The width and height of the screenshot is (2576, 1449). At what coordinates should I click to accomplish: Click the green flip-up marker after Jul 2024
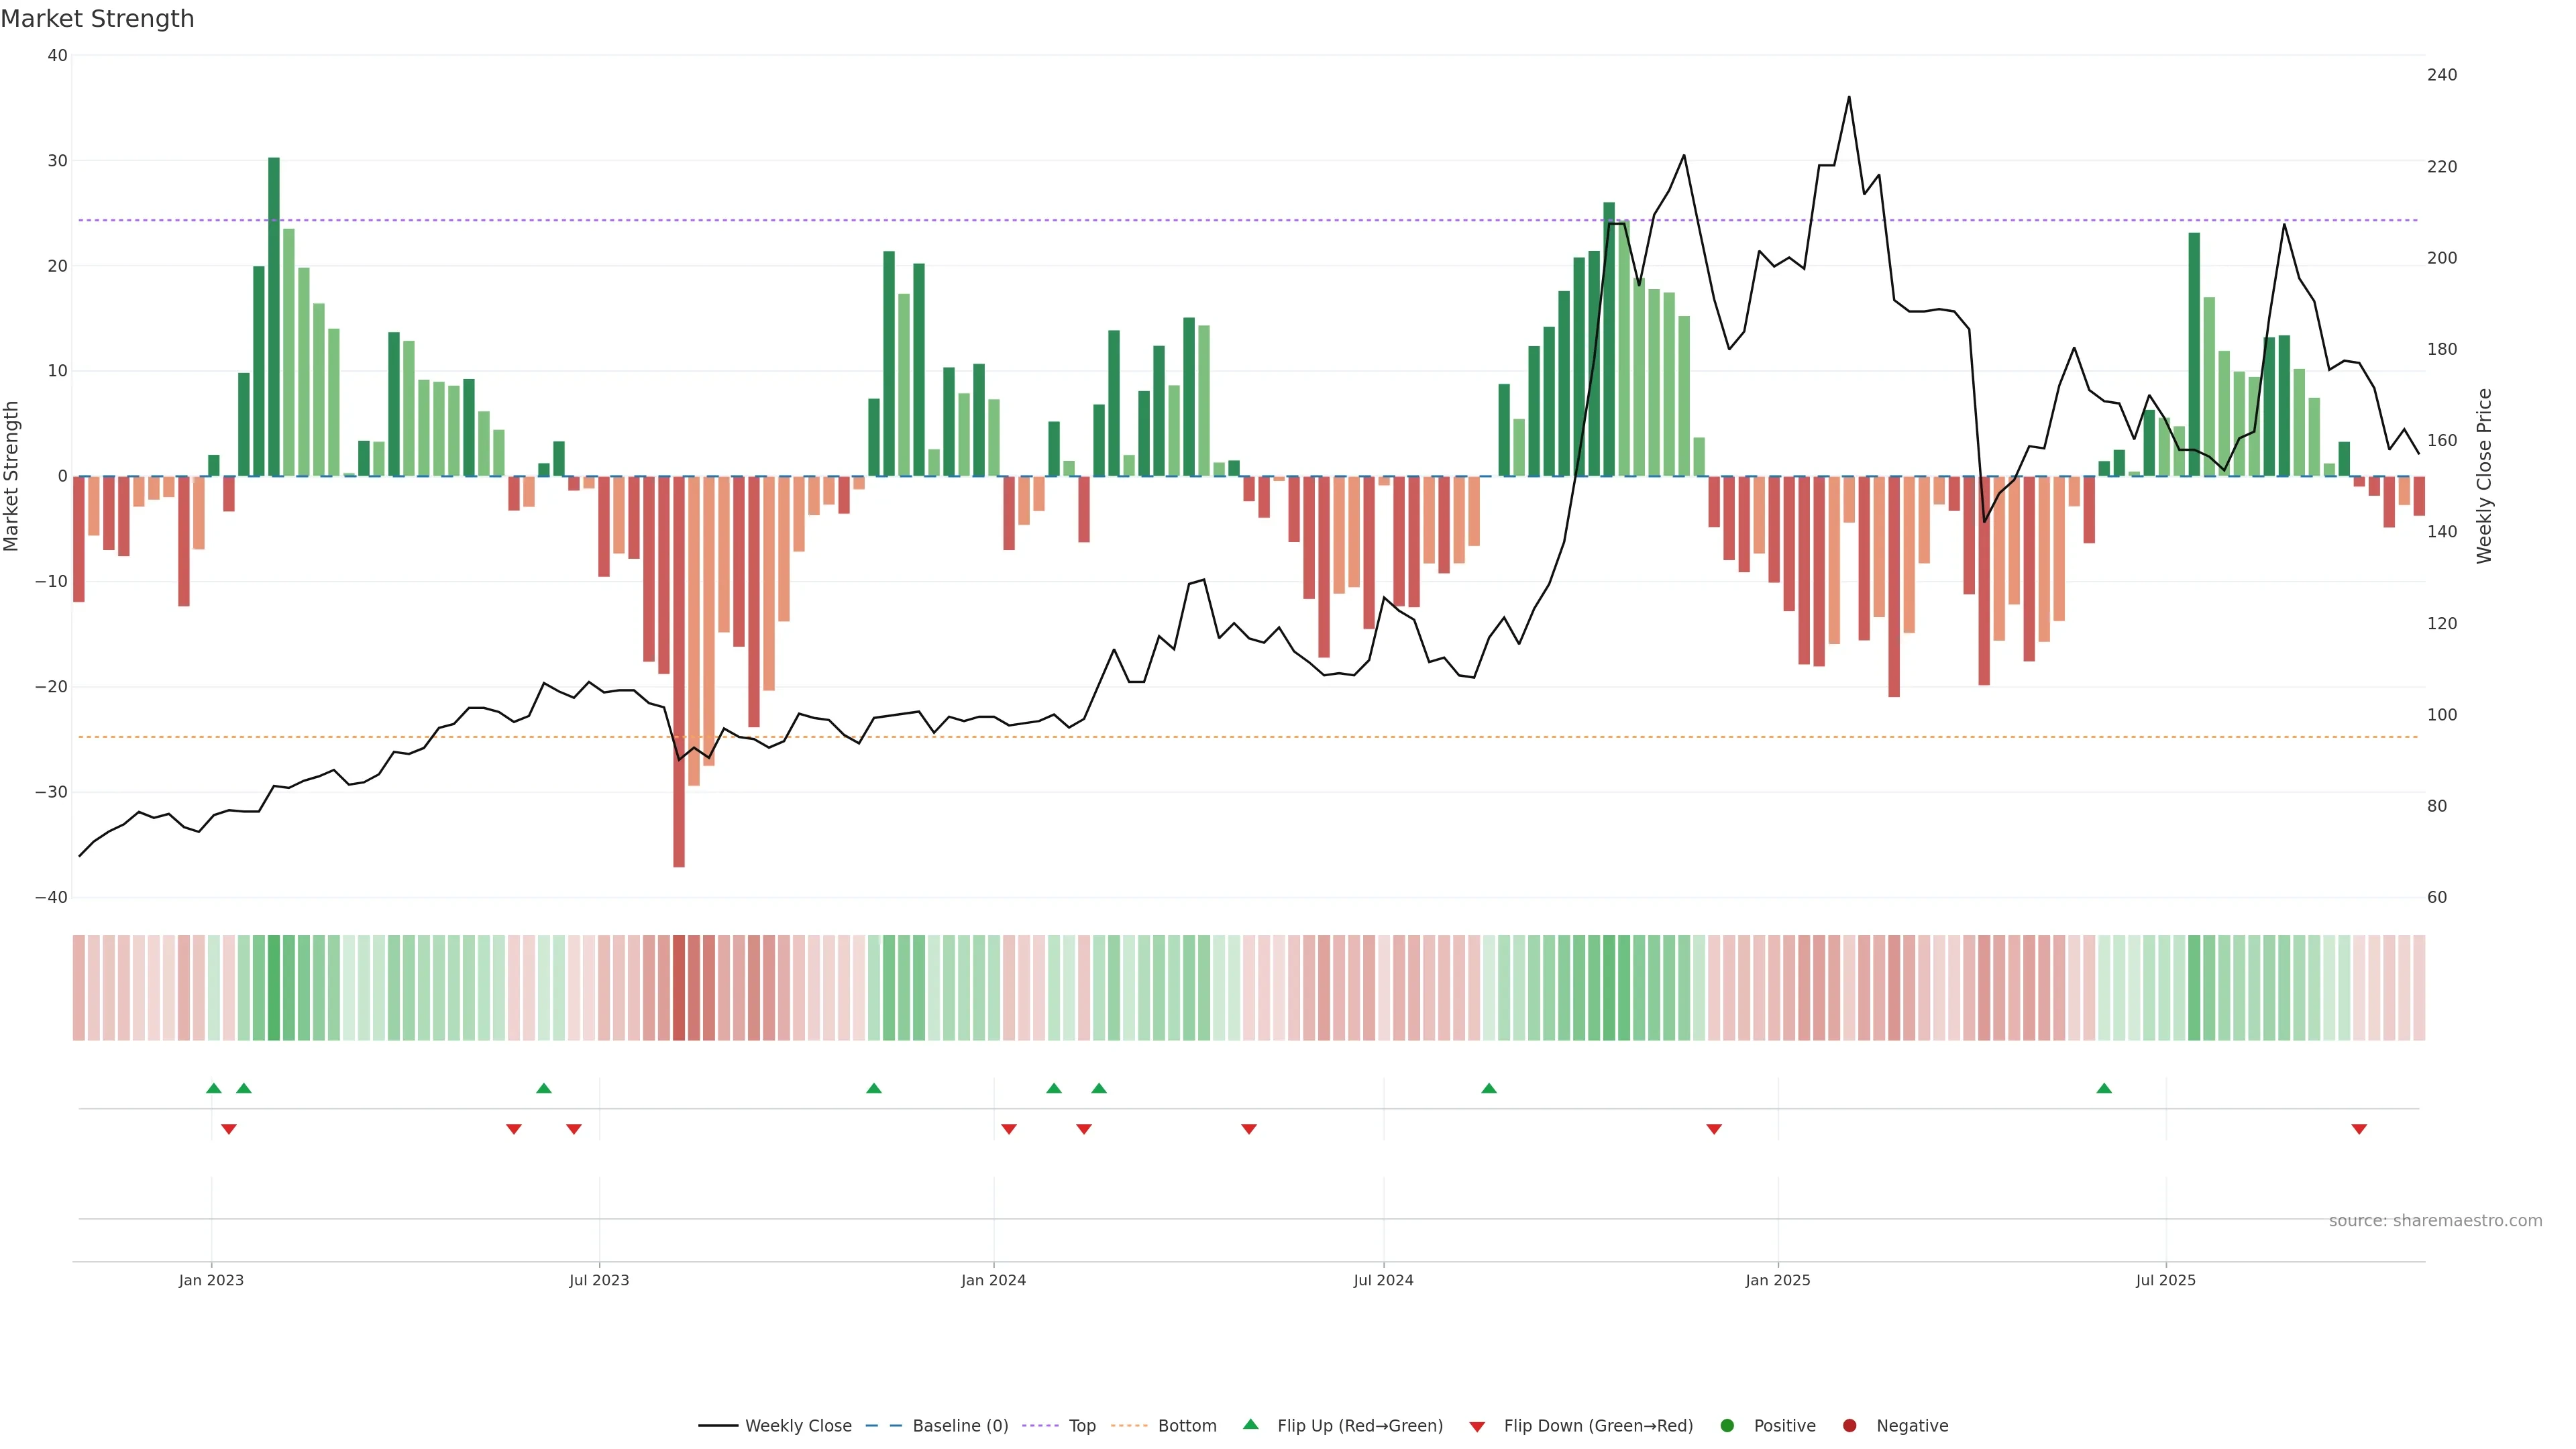point(1489,1088)
